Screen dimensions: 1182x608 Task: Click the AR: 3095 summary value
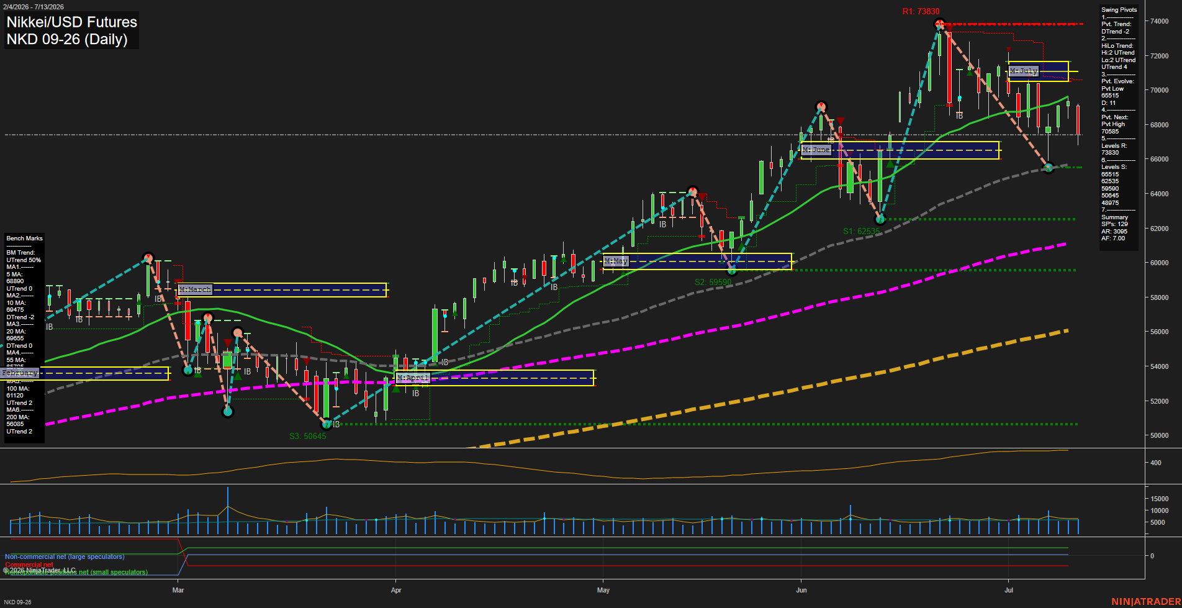(1114, 232)
